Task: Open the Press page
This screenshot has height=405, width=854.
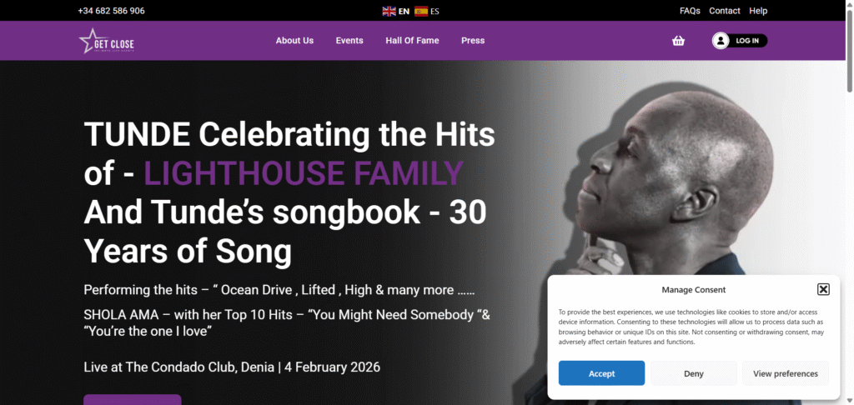Action: pyautogui.click(x=473, y=41)
